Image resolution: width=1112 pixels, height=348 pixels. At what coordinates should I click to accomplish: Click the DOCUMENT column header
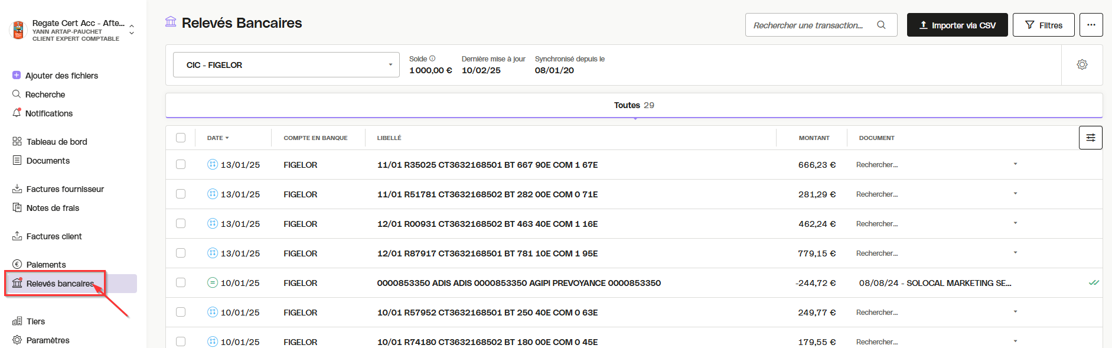[876, 138]
